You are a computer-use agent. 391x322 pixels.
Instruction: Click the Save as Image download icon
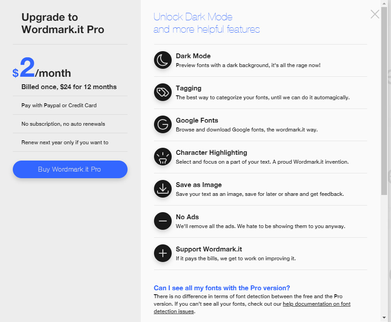click(162, 189)
